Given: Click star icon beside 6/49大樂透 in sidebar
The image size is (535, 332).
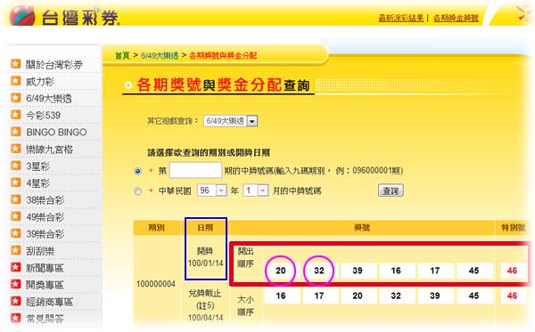Looking at the screenshot, I should tap(16, 98).
